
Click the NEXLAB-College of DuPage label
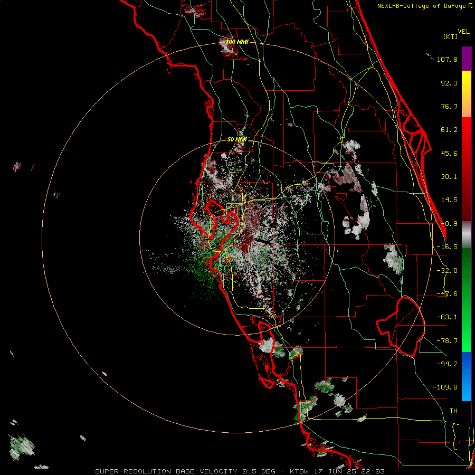pos(421,6)
